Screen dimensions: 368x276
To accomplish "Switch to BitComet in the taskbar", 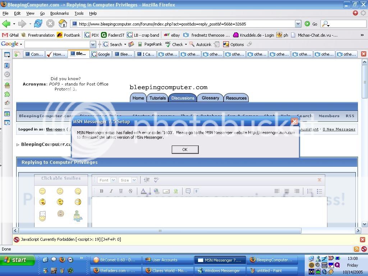I will point(116,260).
